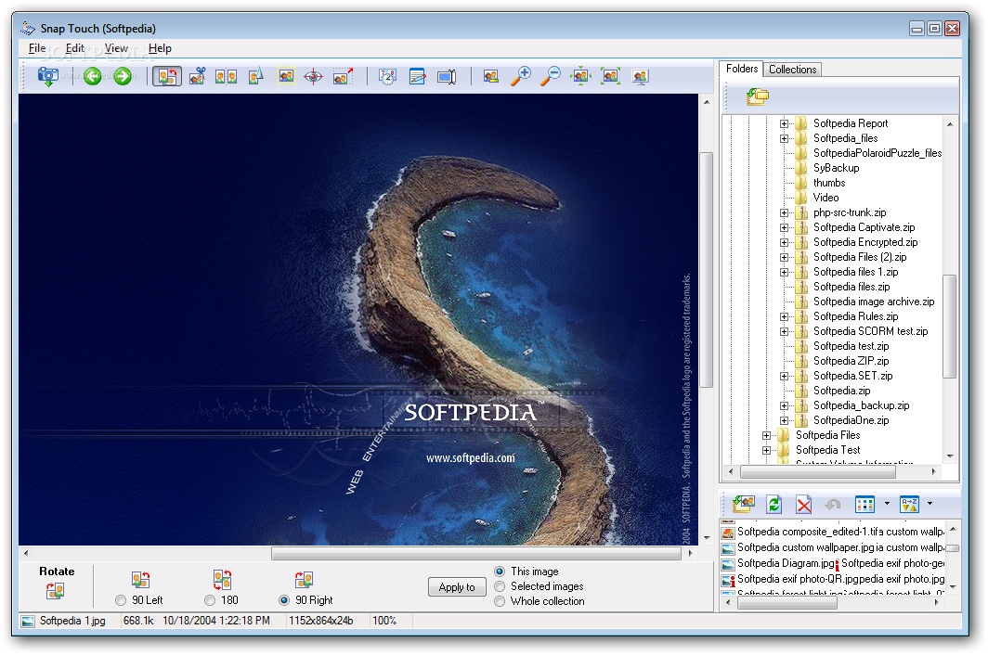Click the camera import icon
The image size is (988, 655).
coord(48,77)
